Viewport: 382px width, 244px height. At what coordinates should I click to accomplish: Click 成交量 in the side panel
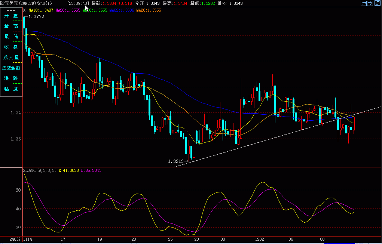click(x=11, y=58)
